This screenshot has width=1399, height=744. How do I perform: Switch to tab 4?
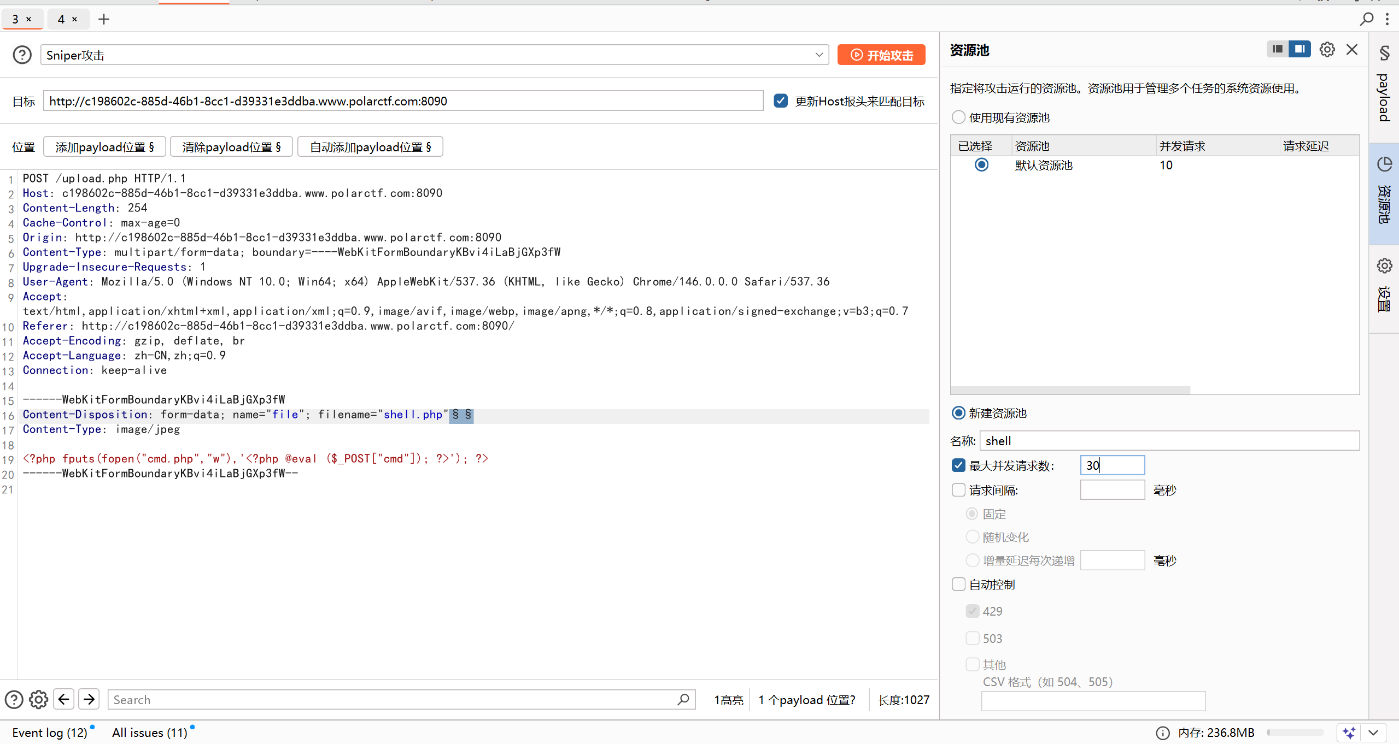(x=61, y=19)
